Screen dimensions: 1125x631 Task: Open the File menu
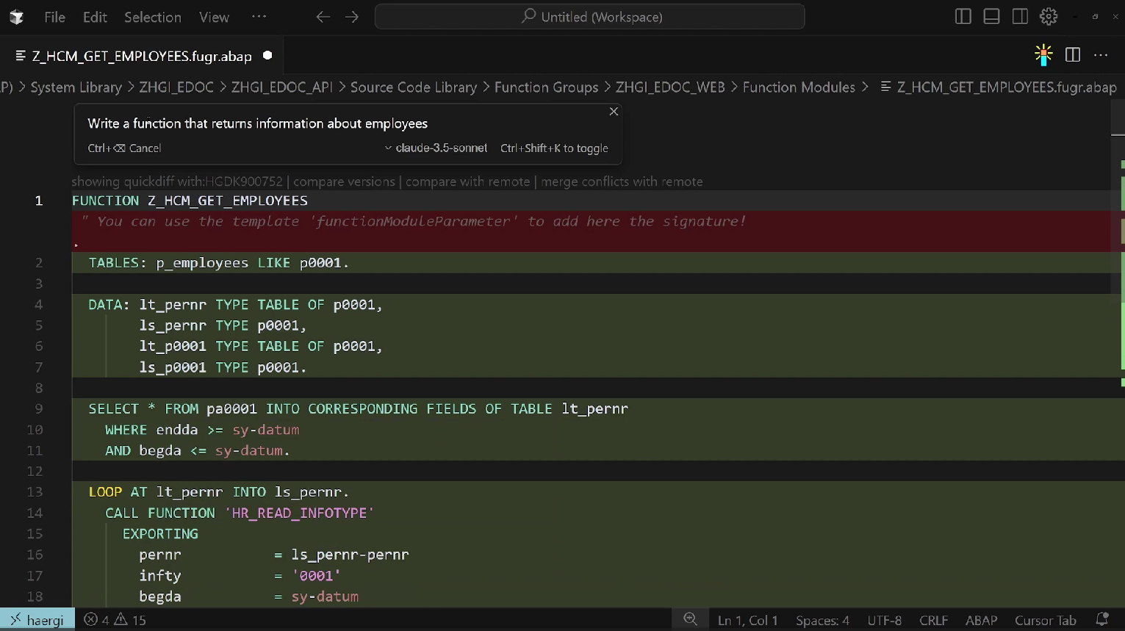(x=55, y=17)
